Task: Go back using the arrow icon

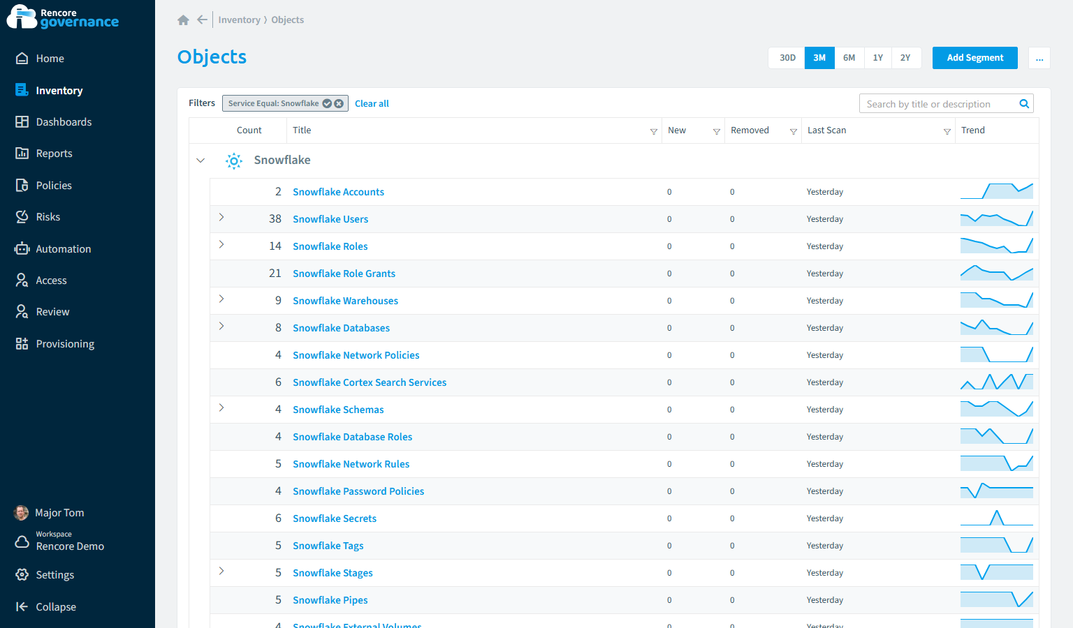Action: pyautogui.click(x=202, y=20)
